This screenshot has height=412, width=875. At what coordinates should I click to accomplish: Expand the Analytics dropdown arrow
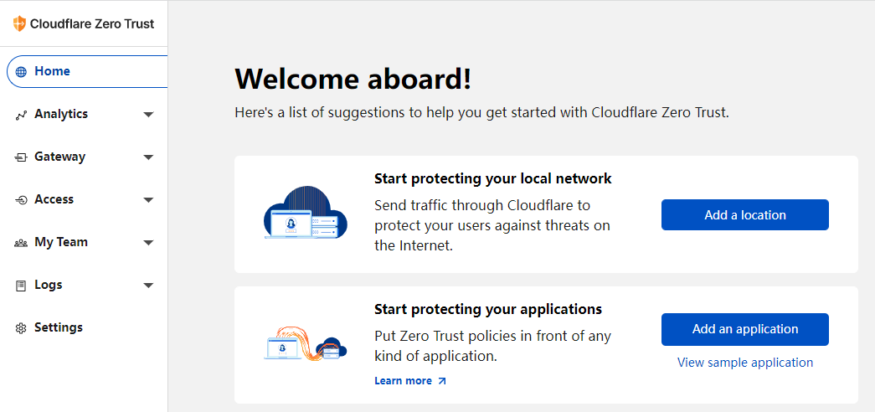[x=148, y=115]
